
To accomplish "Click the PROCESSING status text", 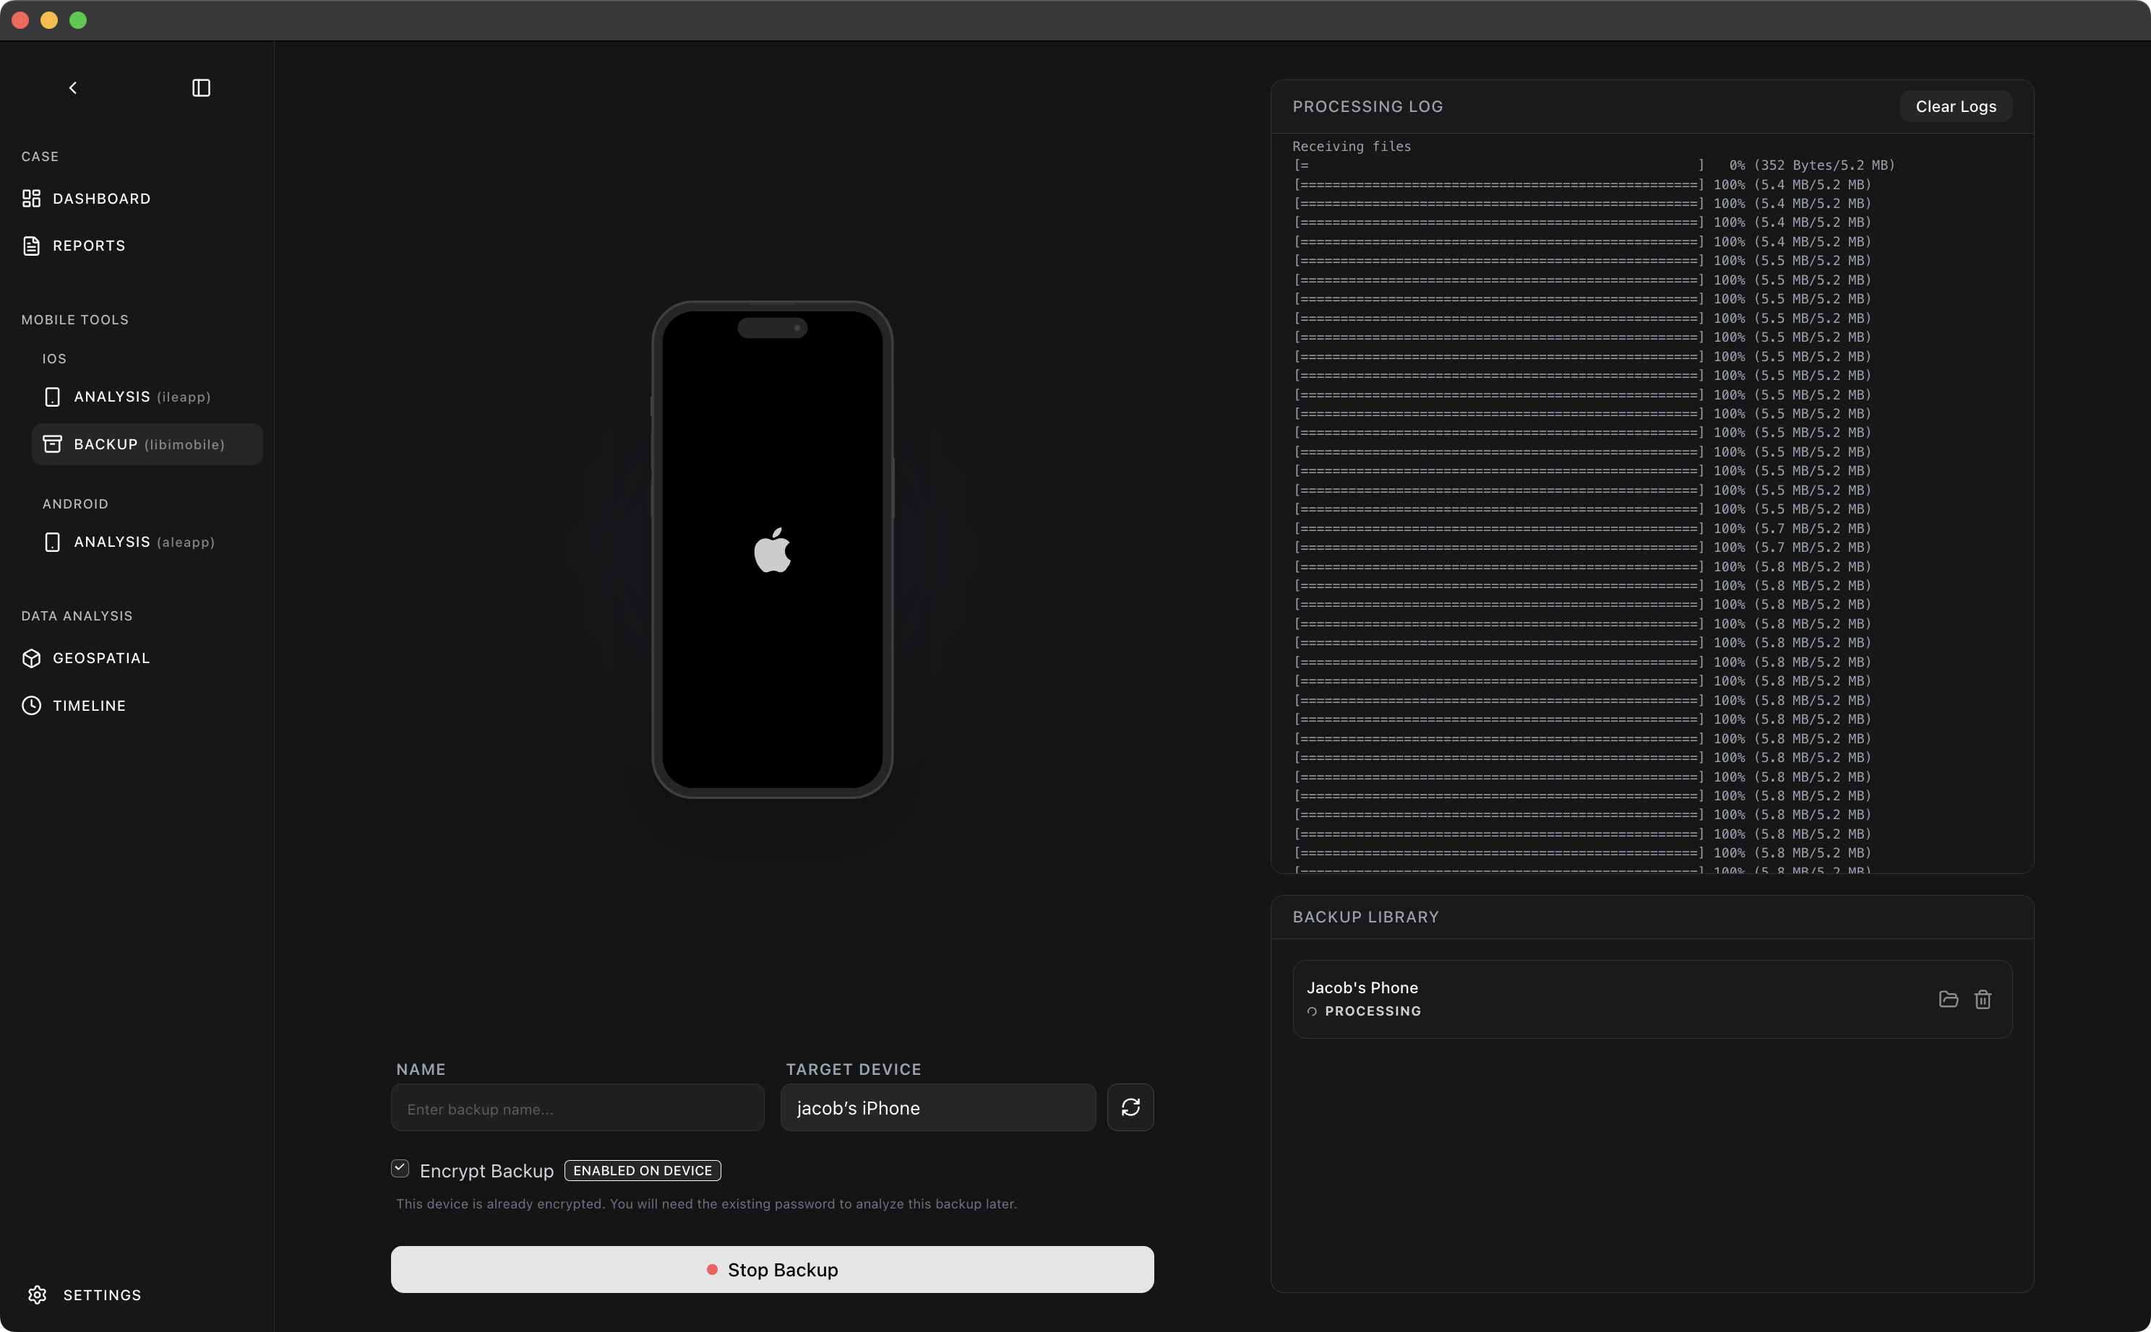I will [1373, 1011].
